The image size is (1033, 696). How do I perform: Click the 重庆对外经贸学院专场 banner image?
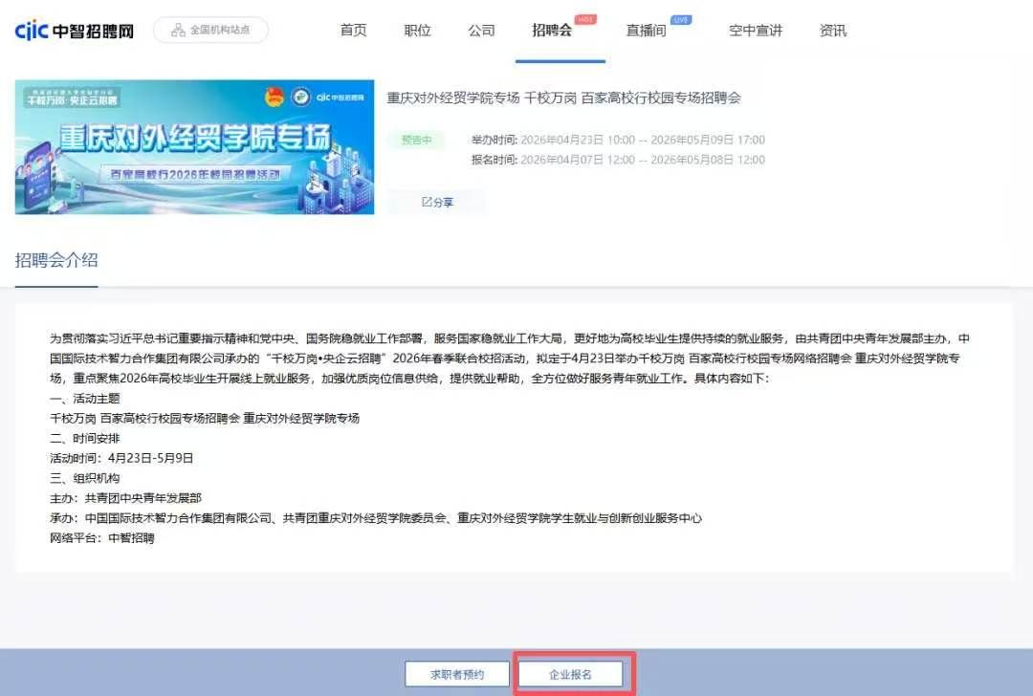(x=194, y=146)
